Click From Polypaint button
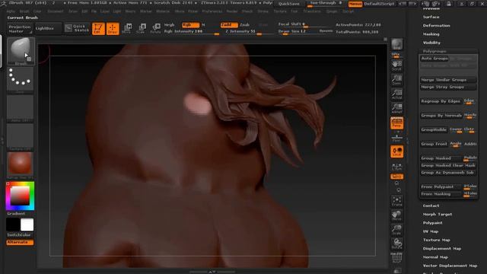This screenshot has width=487, height=274. pyautogui.click(x=441, y=187)
